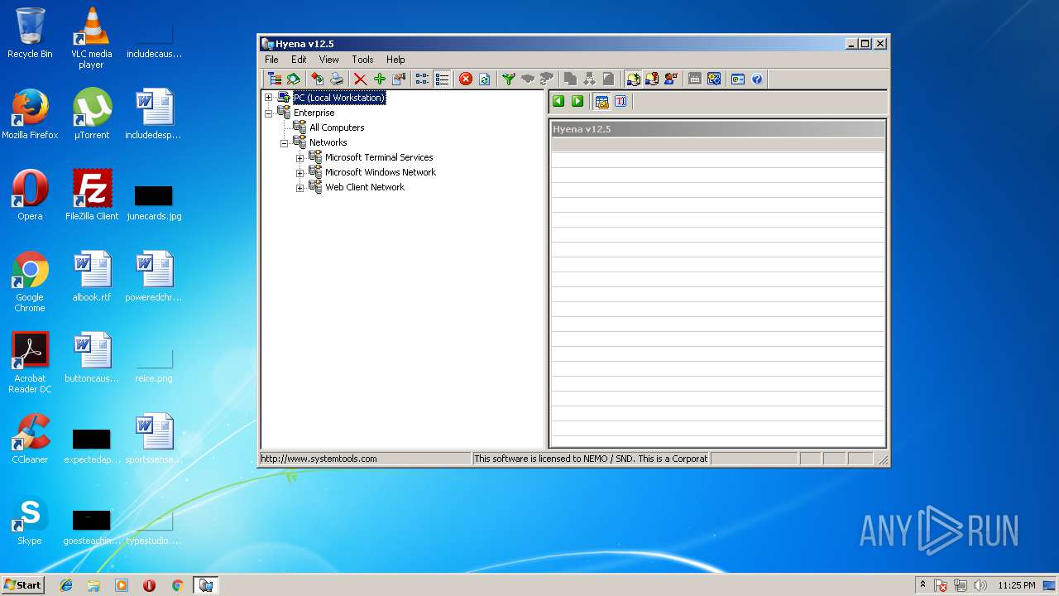The height and width of the screenshot is (596, 1059).
Task: Open the View menu
Action: tap(329, 60)
